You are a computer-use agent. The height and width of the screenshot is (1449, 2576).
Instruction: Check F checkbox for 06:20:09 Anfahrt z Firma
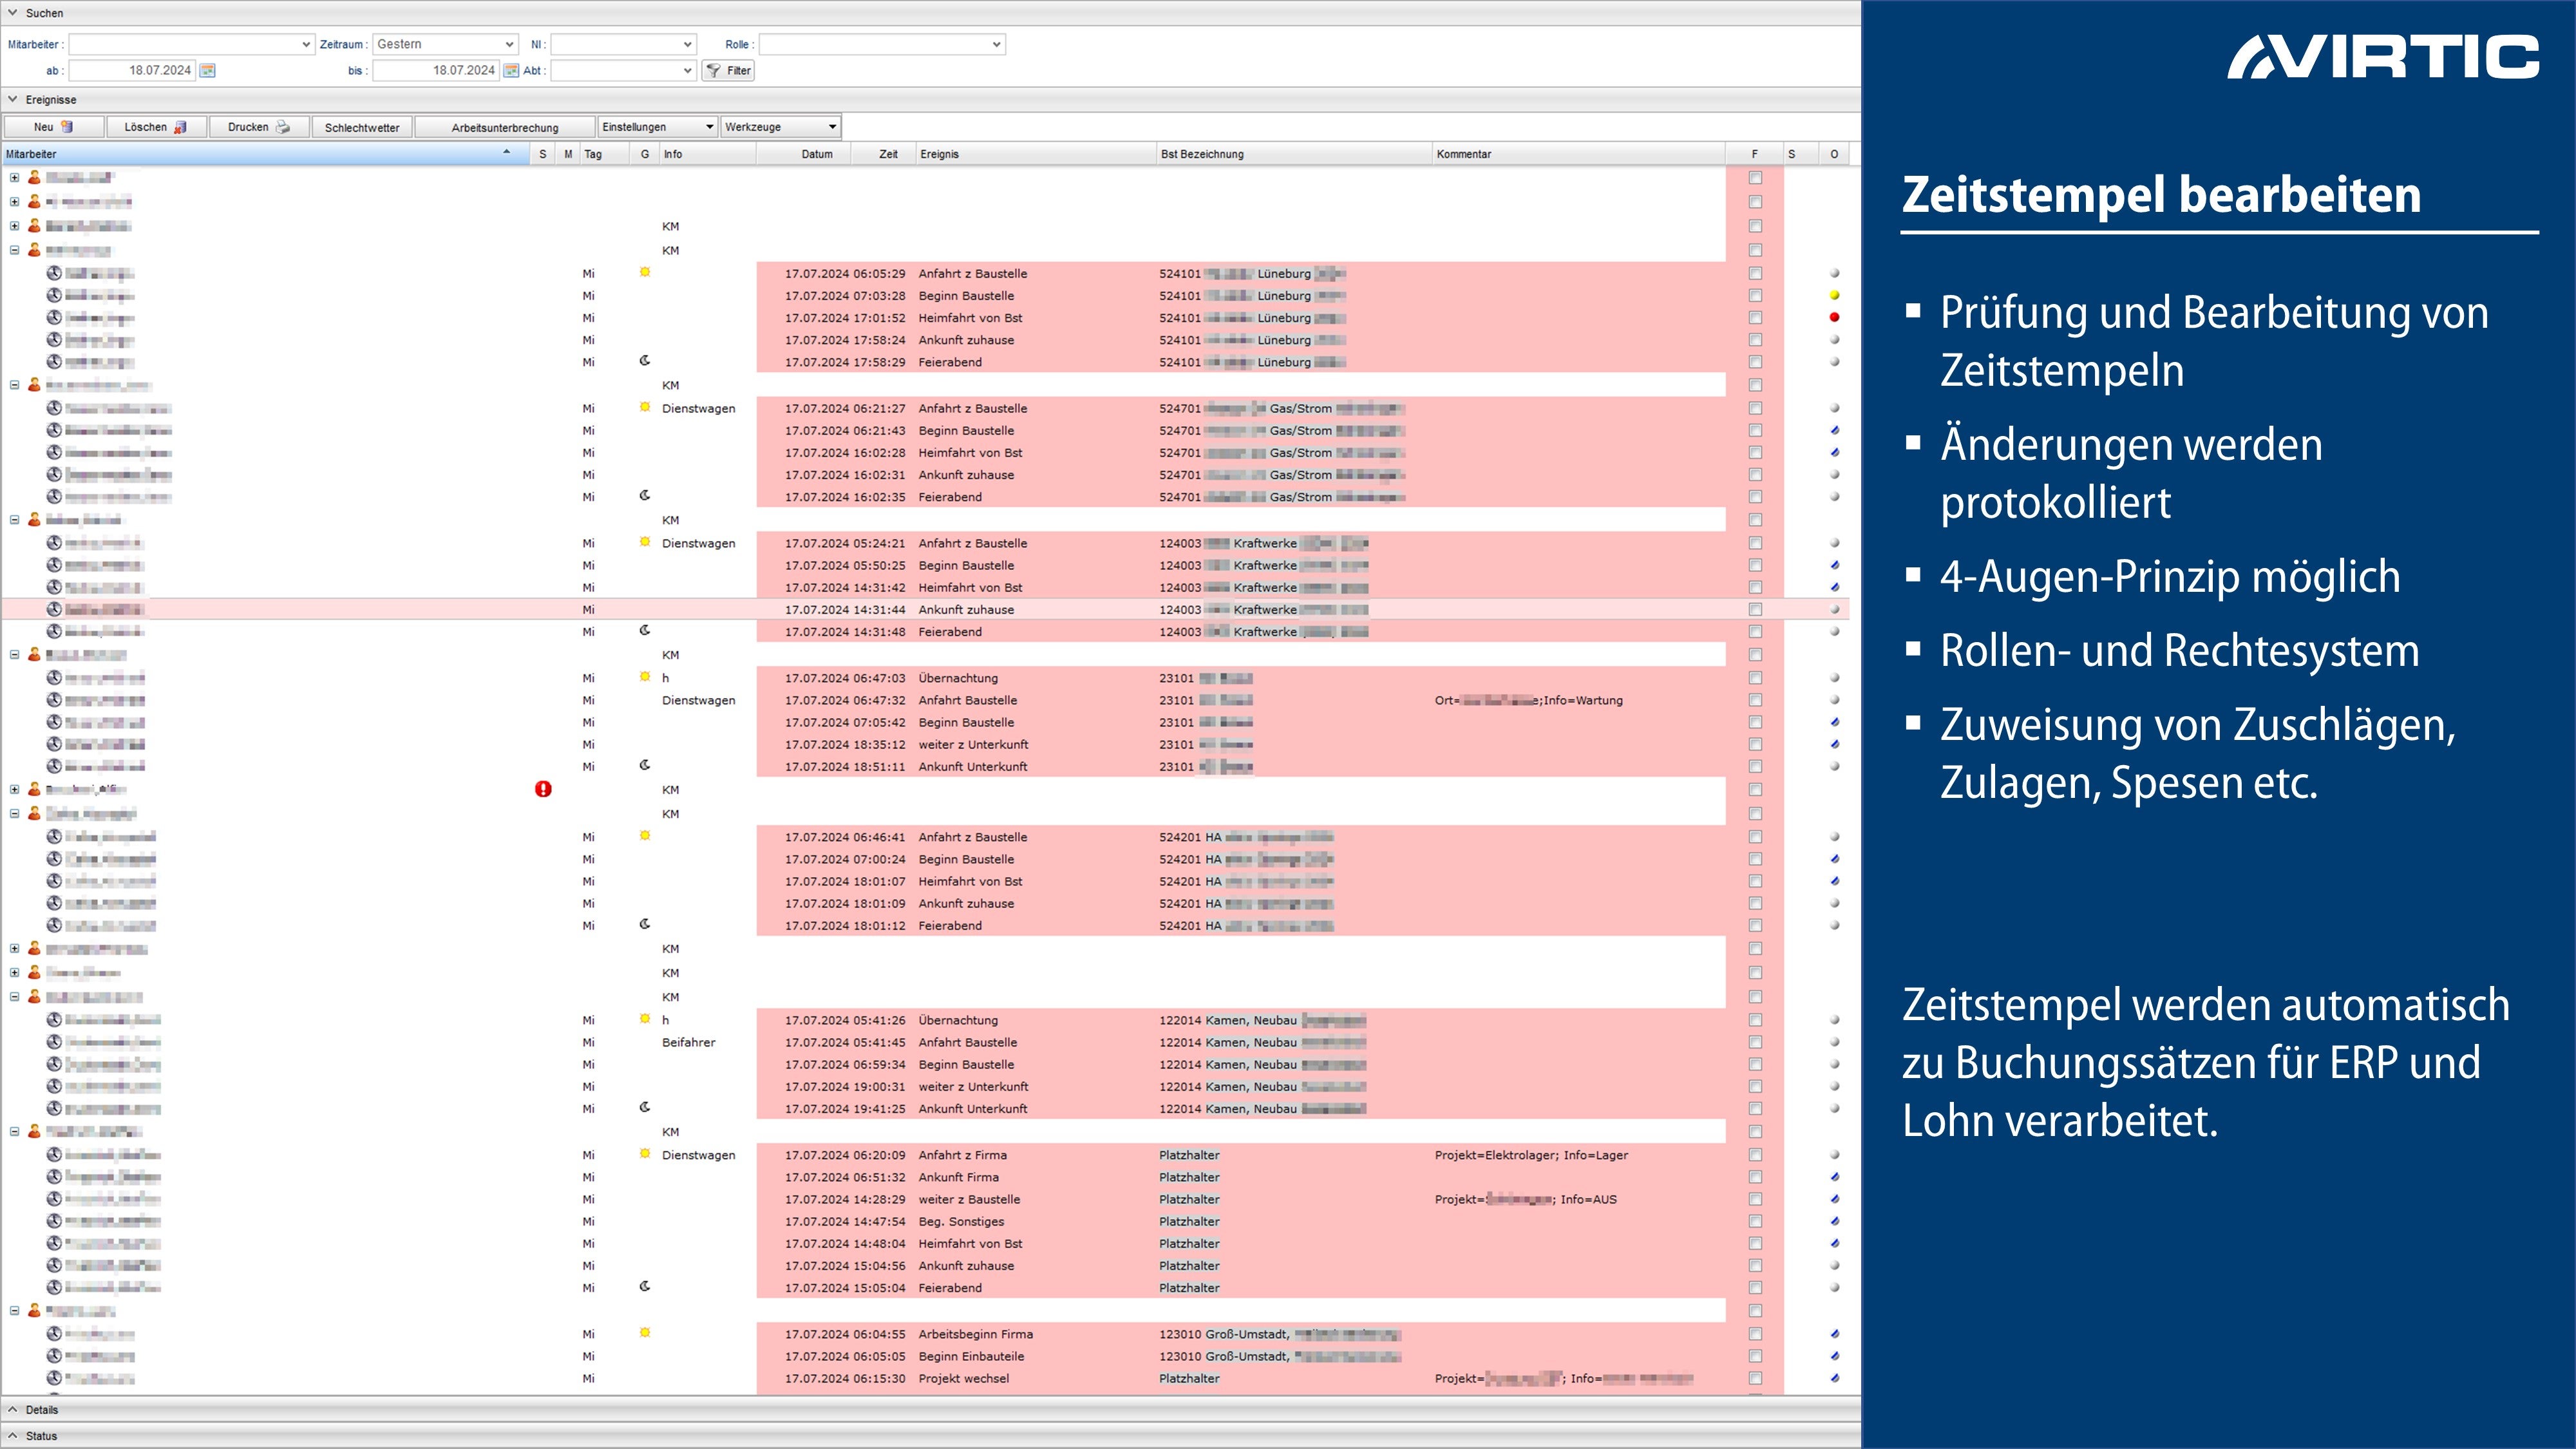point(1755,1155)
